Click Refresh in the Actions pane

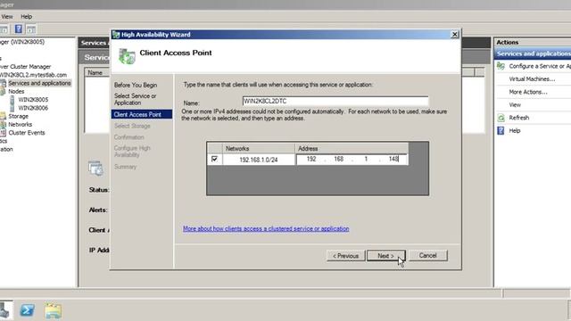[519, 118]
